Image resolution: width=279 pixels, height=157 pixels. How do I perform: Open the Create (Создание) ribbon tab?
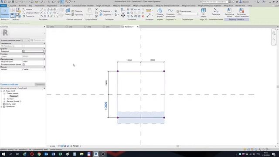[12, 6]
